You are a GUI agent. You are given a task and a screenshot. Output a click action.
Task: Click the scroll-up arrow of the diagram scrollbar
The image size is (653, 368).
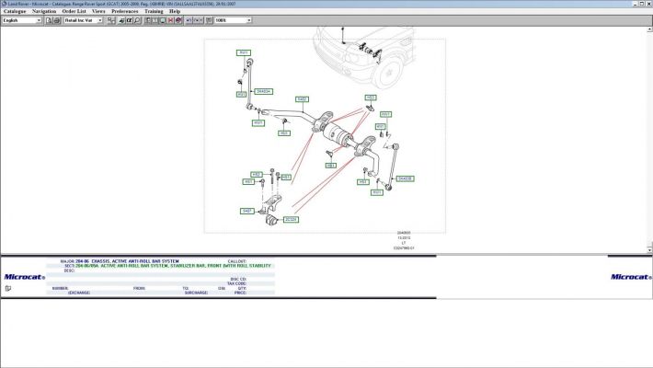click(649, 29)
